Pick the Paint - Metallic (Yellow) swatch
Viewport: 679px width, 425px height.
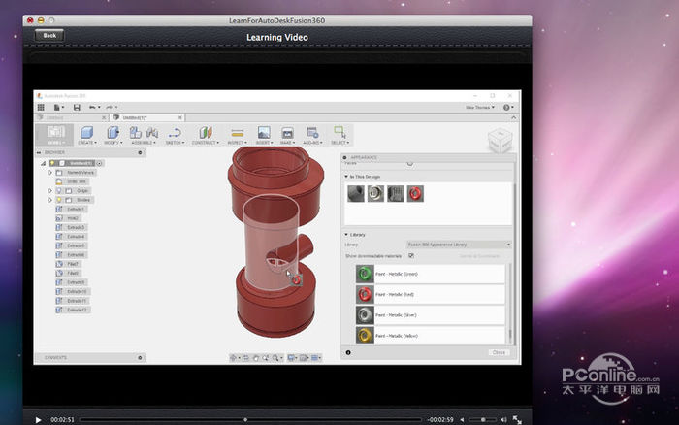point(365,335)
